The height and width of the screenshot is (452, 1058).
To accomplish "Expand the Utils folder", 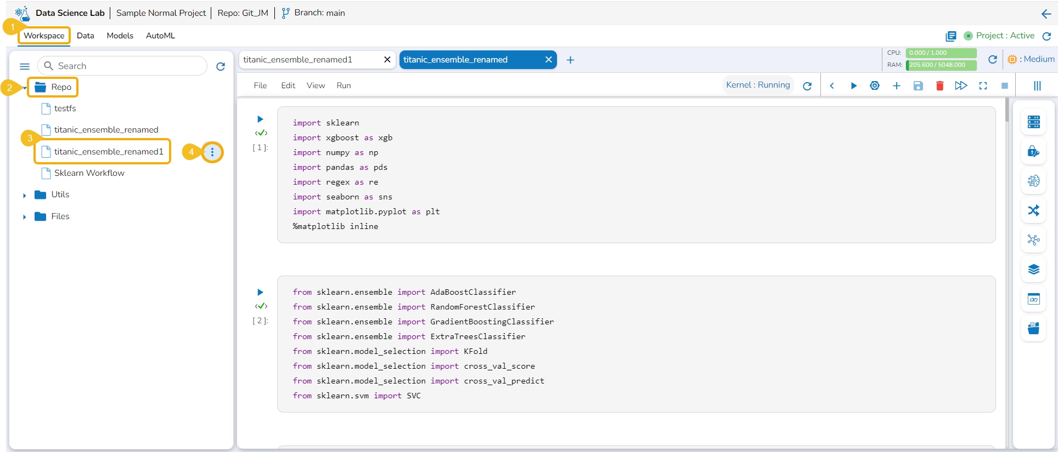I will [25, 195].
